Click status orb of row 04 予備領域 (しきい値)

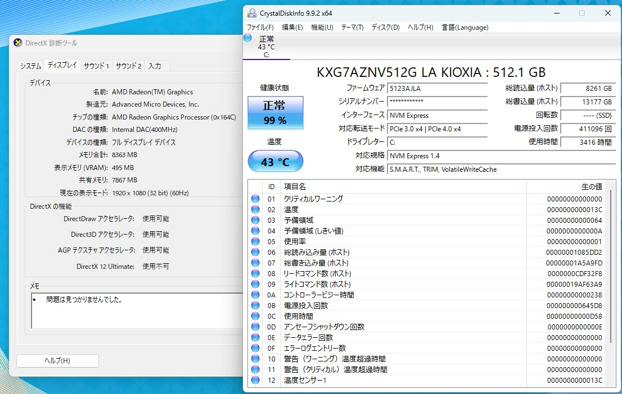pyautogui.click(x=255, y=231)
